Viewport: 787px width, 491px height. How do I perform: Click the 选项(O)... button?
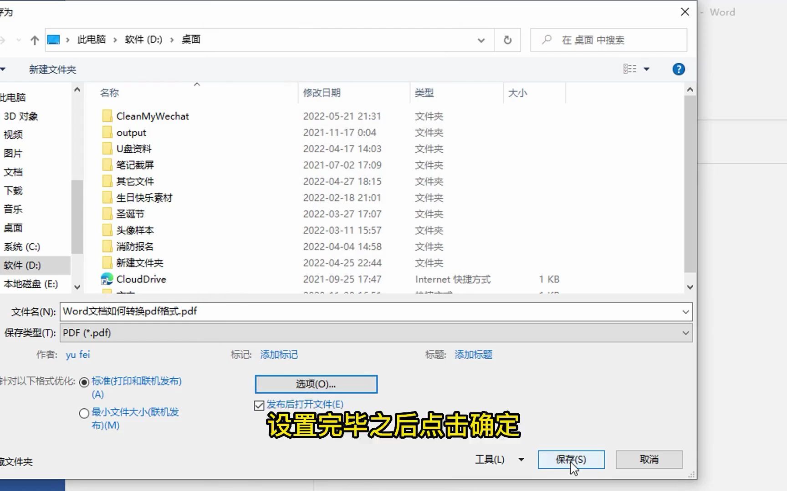[316, 384]
